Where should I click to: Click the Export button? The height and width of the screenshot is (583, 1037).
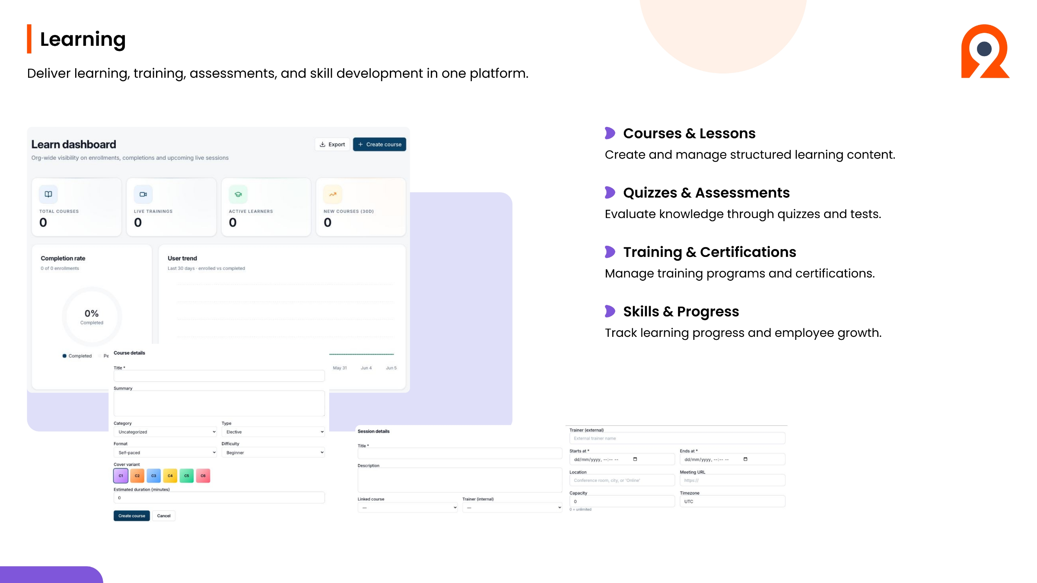point(332,144)
